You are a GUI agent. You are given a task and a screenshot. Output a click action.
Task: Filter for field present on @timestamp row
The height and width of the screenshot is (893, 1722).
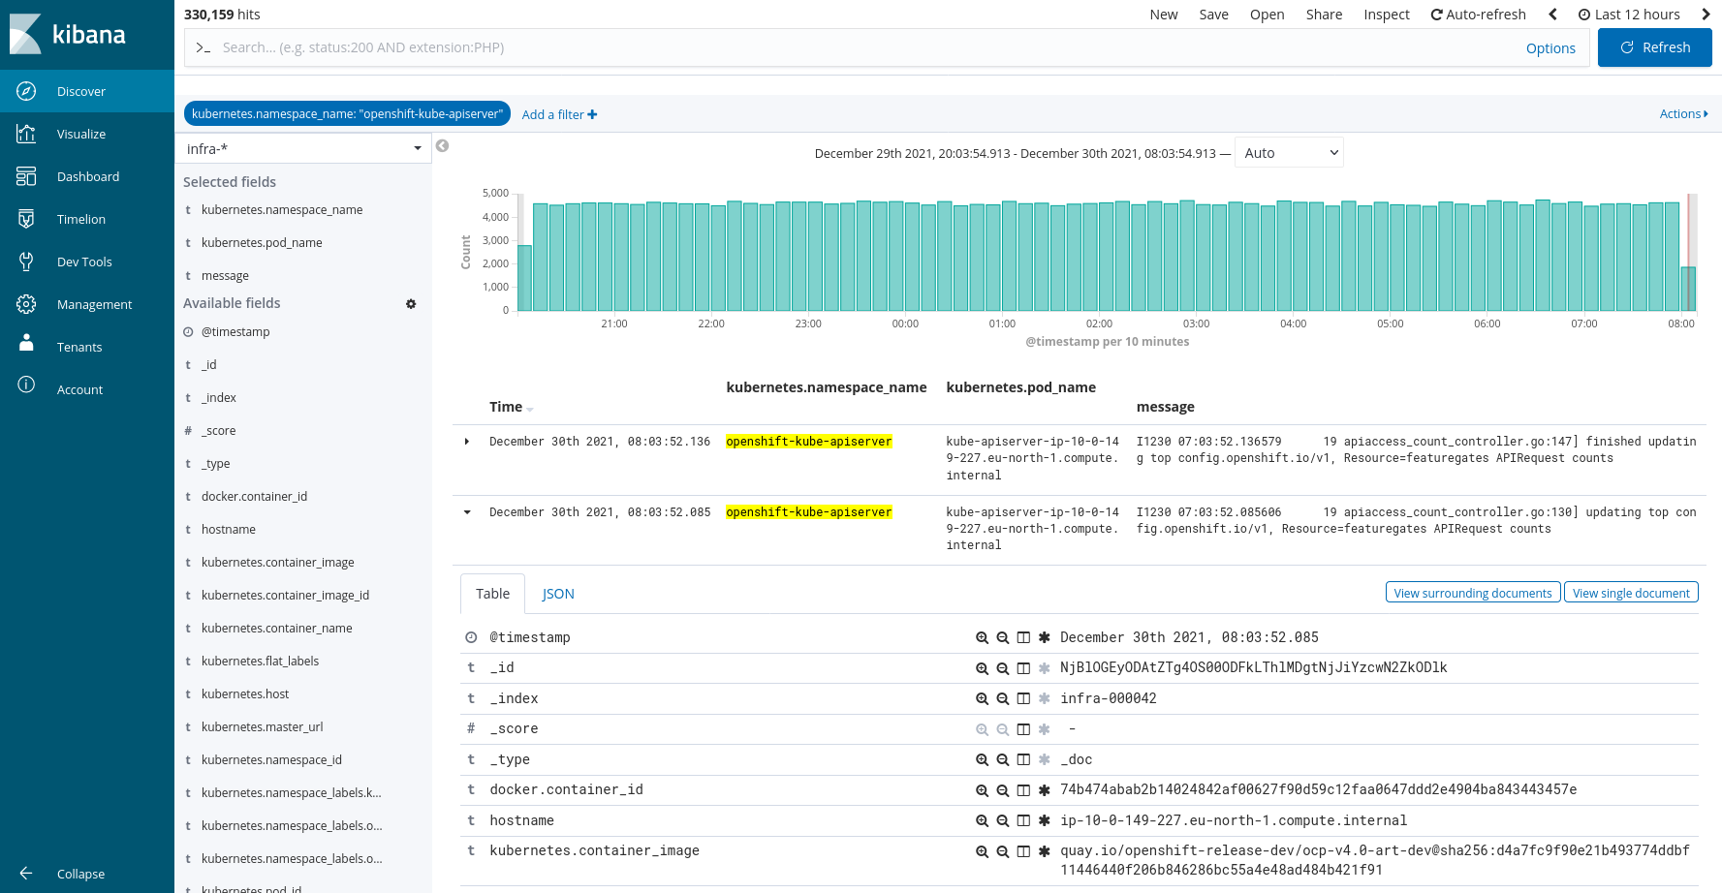[x=1045, y=637]
